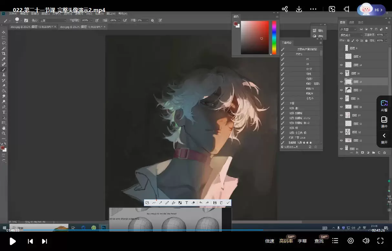The image size is (392, 251).
Task: Select the Rectangular Marquee tool
Action: (x=4, y=37)
